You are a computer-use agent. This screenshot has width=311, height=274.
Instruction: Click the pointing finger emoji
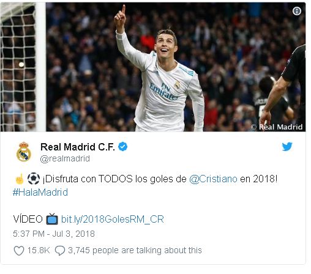[x=20, y=179]
